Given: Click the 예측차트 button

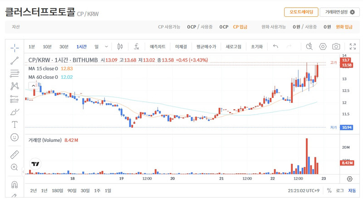Looking at the screenshot, I should (x=157, y=47).
